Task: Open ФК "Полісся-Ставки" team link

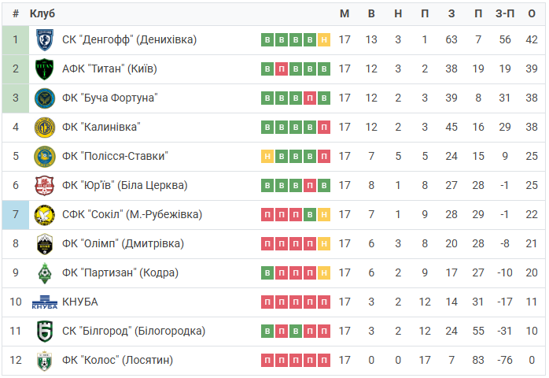Action: click(115, 156)
